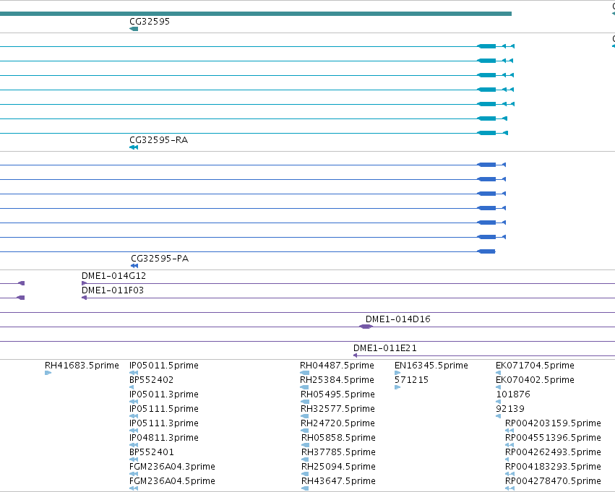Click the CG32595 gene label
The height and width of the screenshot is (492, 615).
tap(150, 22)
